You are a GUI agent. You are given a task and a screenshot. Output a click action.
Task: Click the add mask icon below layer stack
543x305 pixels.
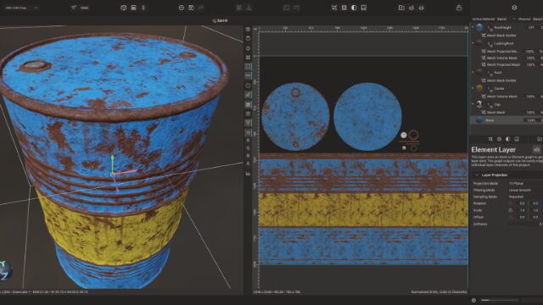(x=490, y=139)
